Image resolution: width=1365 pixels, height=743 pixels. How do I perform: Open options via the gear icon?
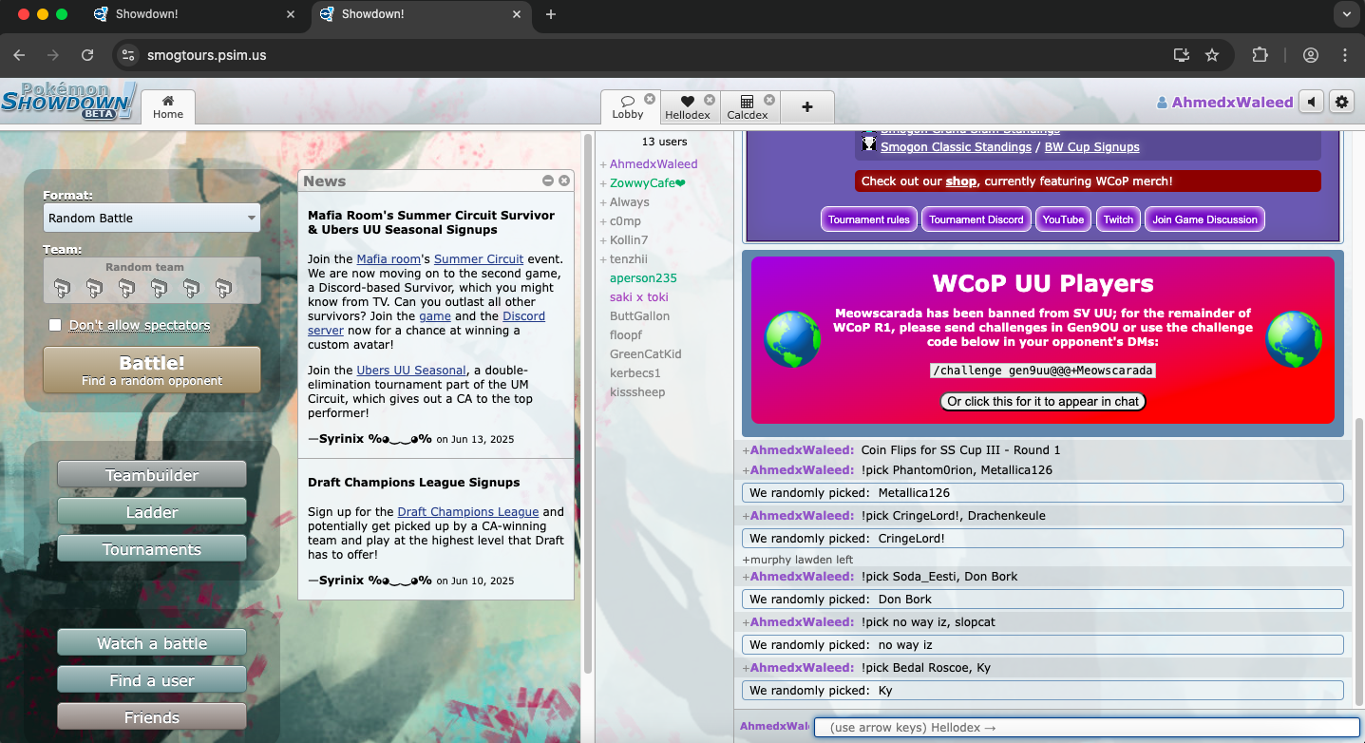pyautogui.click(x=1341, y=102)
